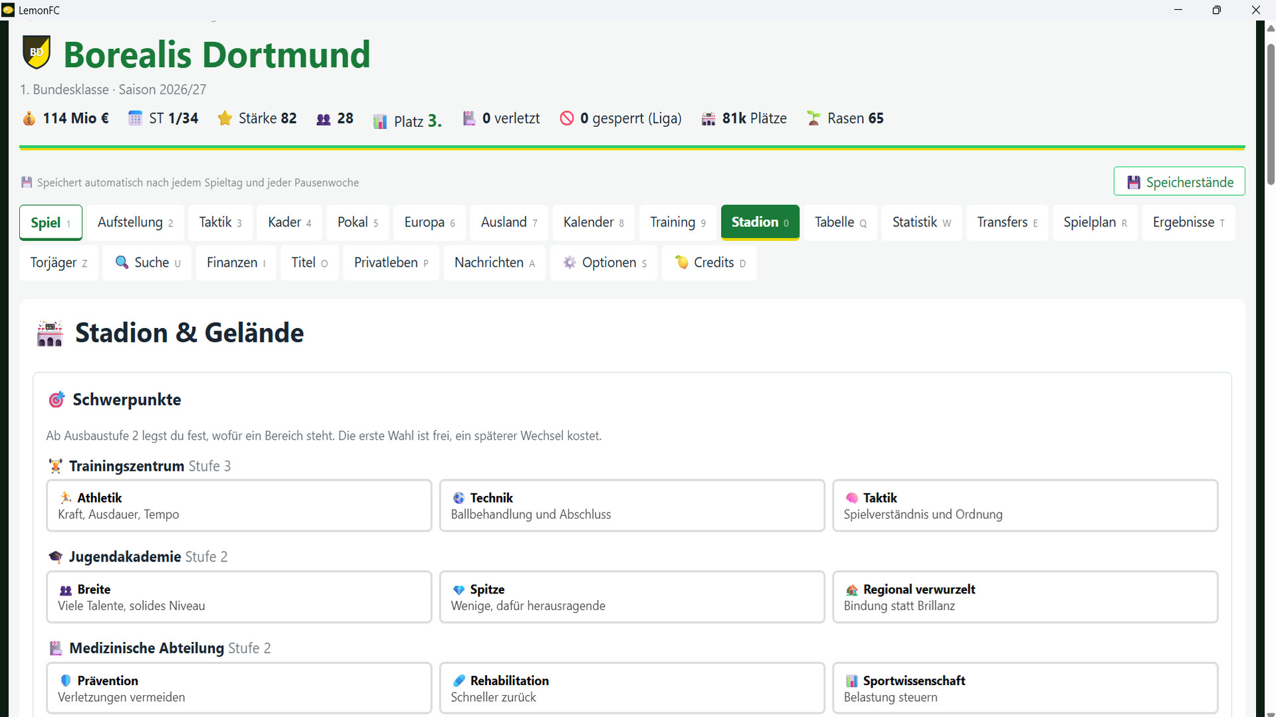
Task: Open the Training tab
Action: click(678, 222)
